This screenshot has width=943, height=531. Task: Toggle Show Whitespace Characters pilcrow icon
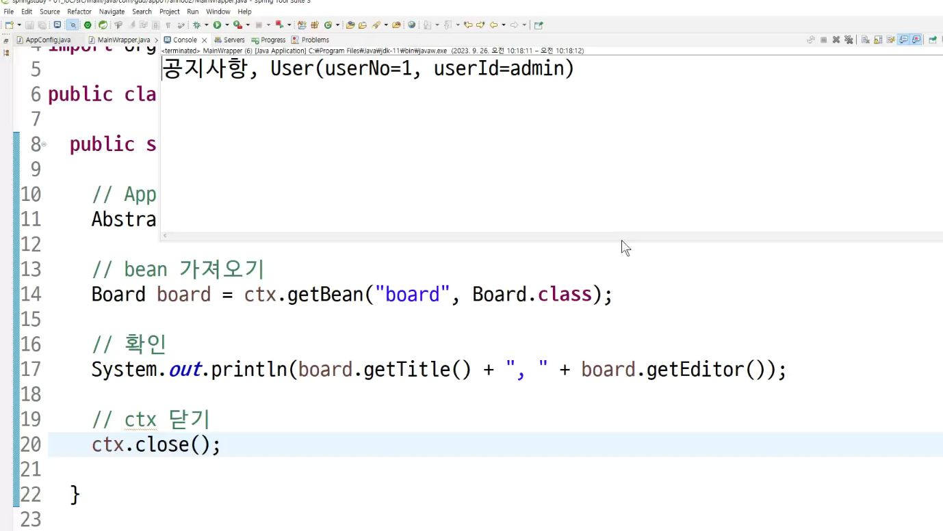(x=168, y=25)
